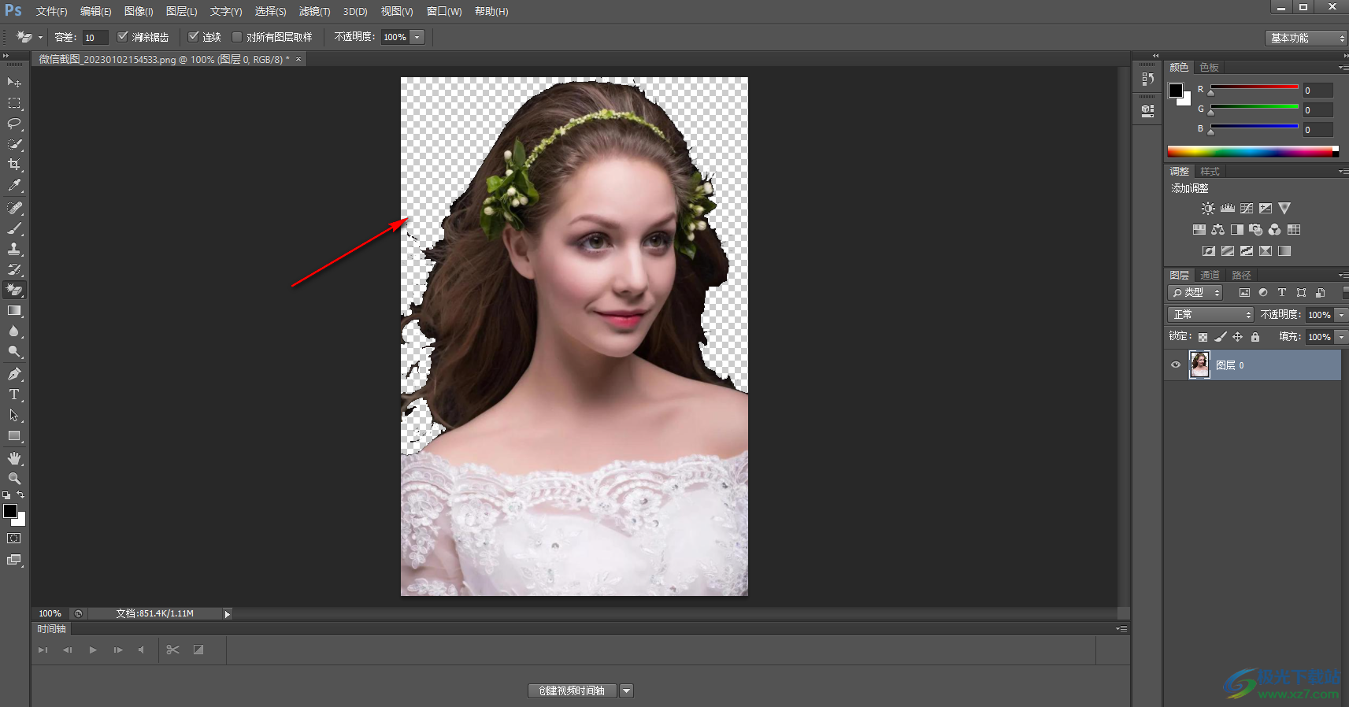Select the Pen tool
This screenshot has width=1349, height=707.
point(14,374)
